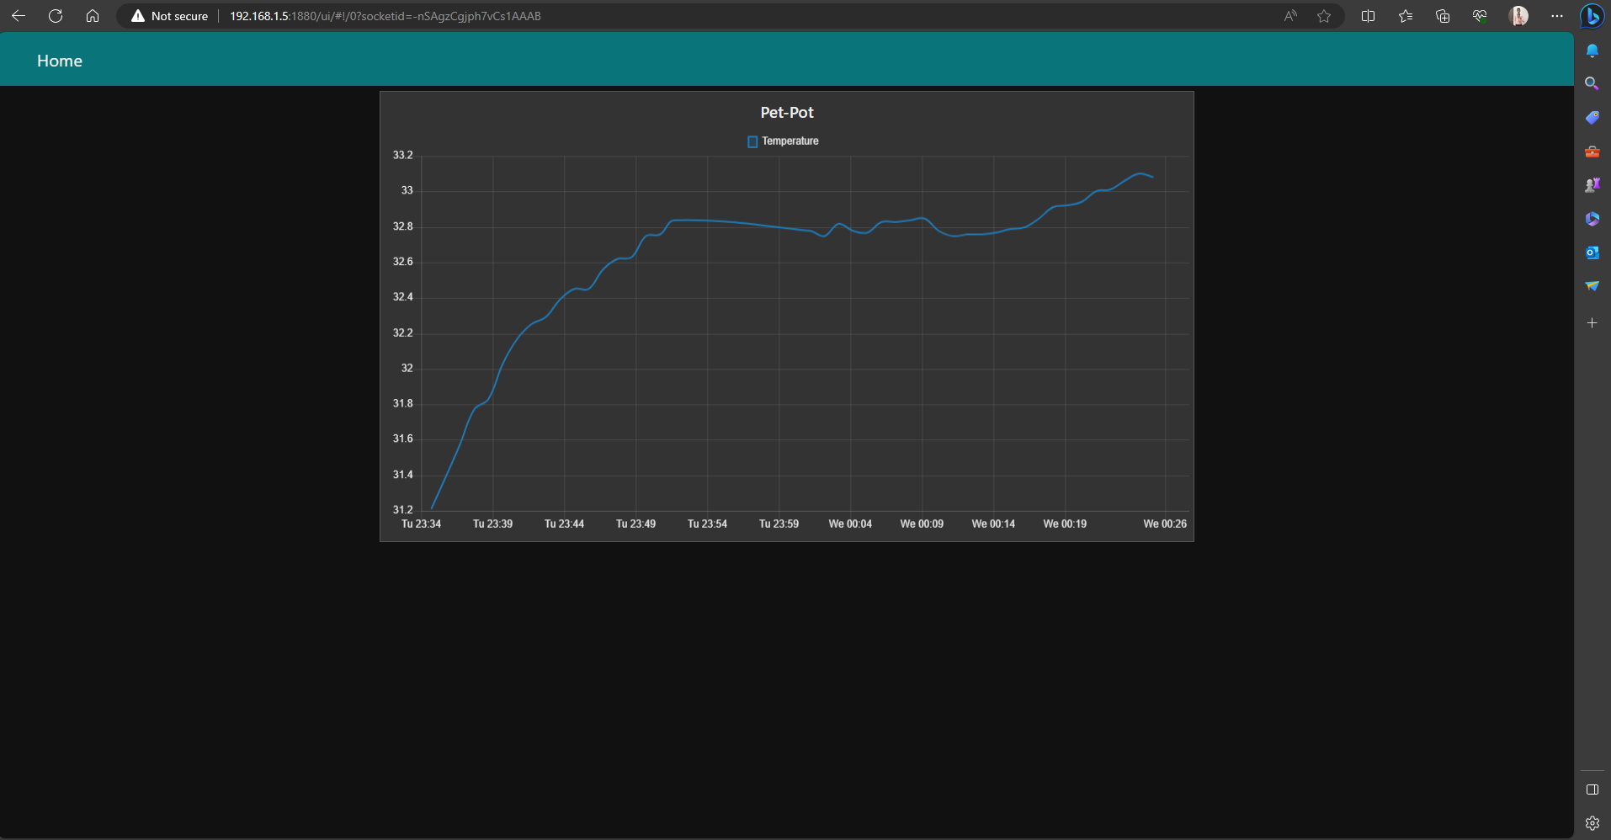This screenshot has height=840, width=1611.
Task: Open the Tools sidebar panel
Action: [x=1593, y=152]
